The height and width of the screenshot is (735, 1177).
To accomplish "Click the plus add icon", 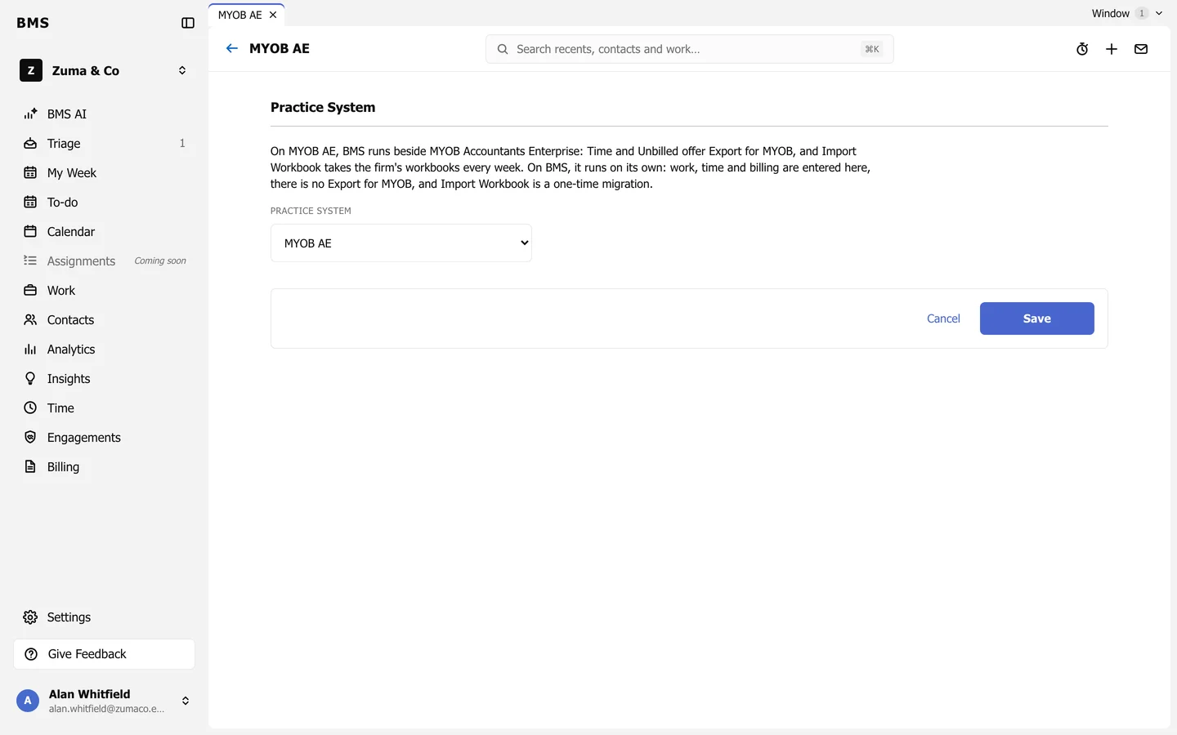I will (1112, 49).
